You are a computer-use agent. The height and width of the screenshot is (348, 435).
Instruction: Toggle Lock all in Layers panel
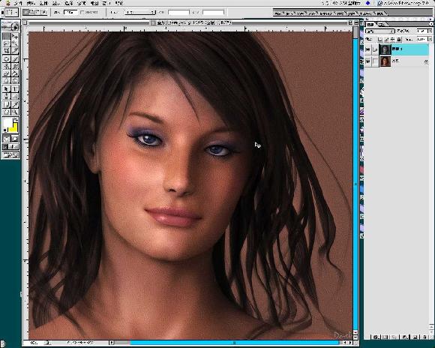click(x=399, y=40)
